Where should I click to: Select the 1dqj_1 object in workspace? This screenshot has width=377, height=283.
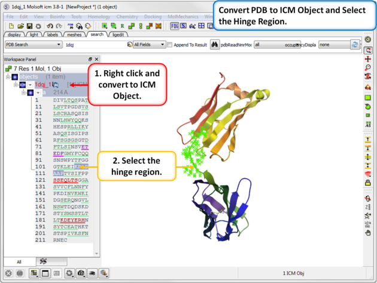point(43,85)
